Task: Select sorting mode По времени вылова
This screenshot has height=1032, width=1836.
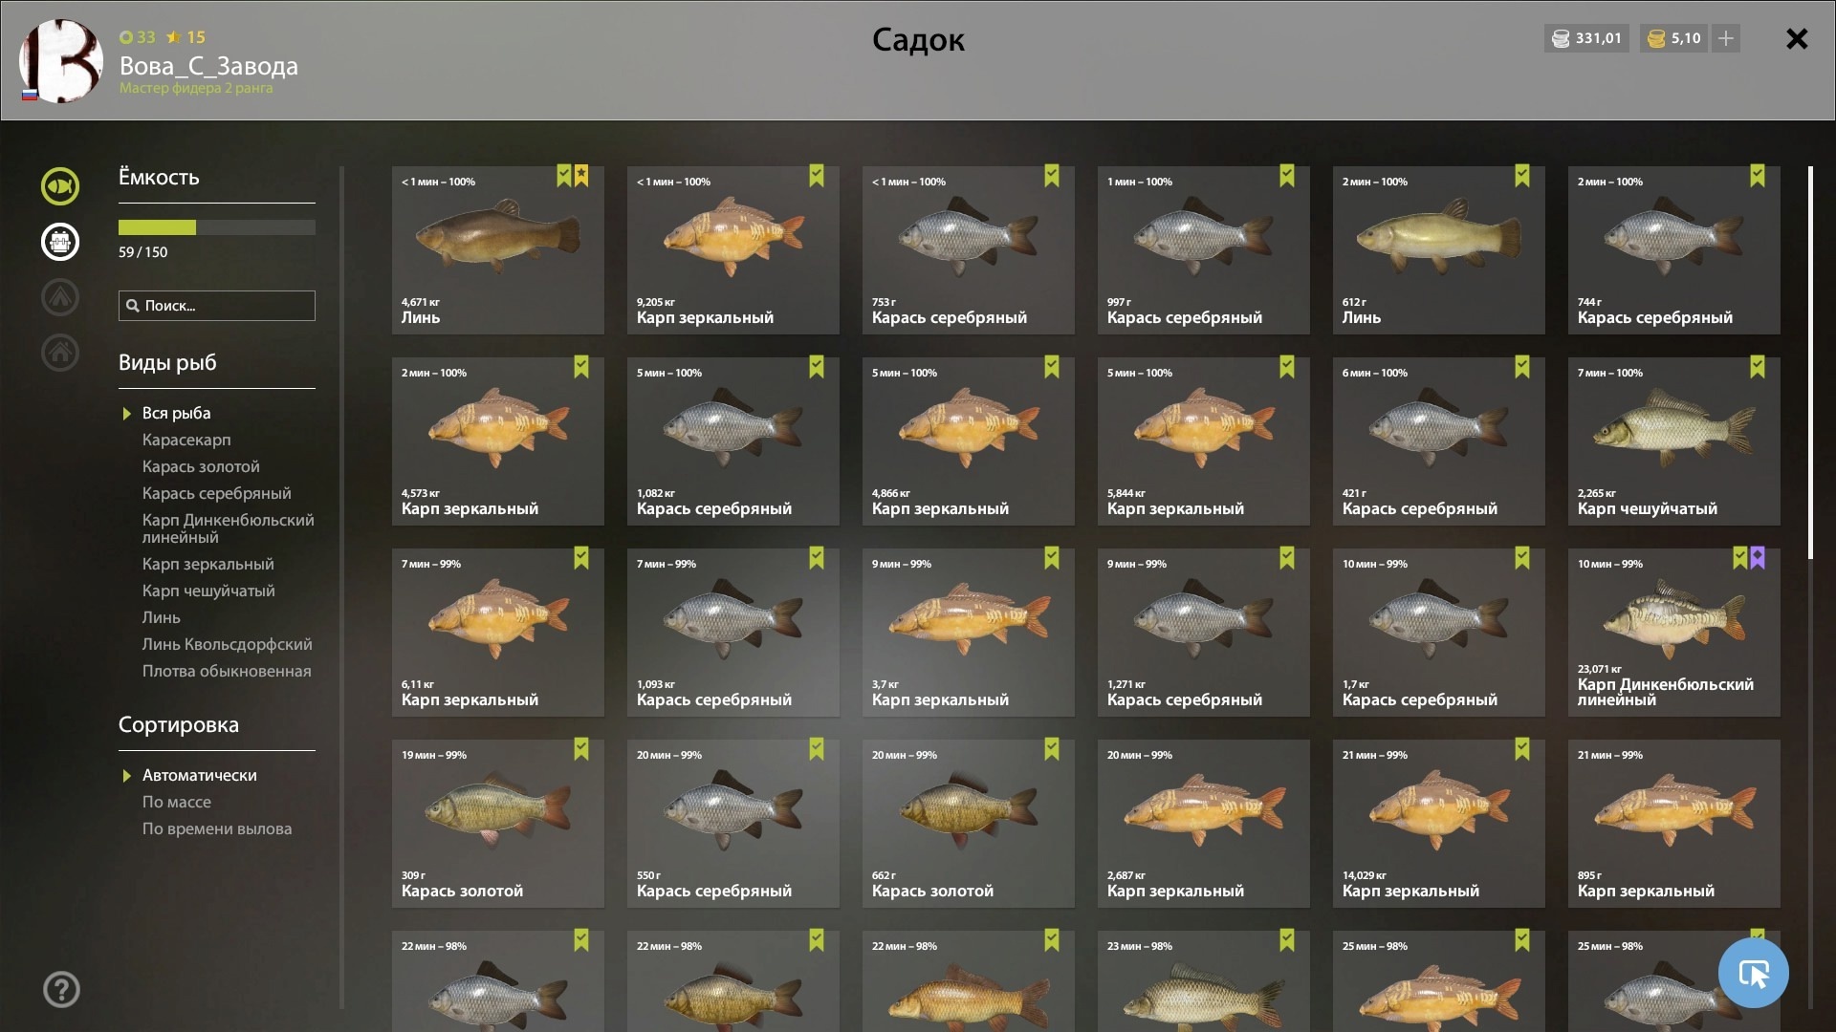Action: [217, 829]
